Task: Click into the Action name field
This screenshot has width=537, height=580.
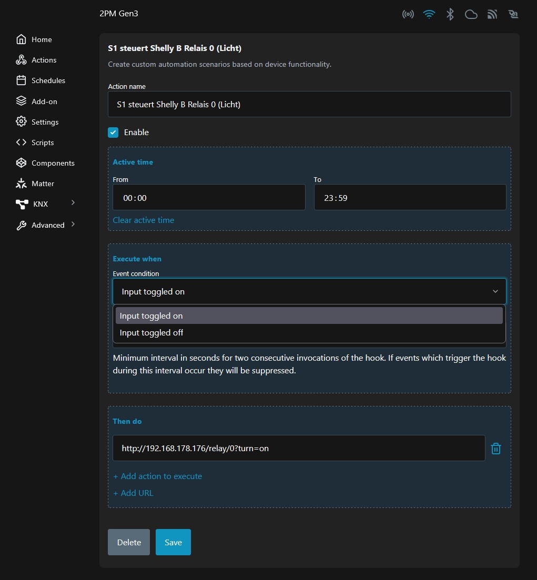Action: click(x=309, y=104)
